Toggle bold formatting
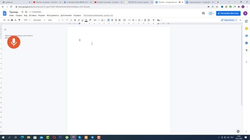The image size is (250, 140). [75, 20]
